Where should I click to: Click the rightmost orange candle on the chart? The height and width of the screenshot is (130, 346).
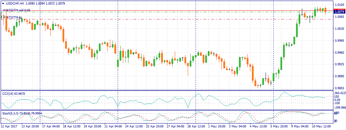click(x=325, y=10)
